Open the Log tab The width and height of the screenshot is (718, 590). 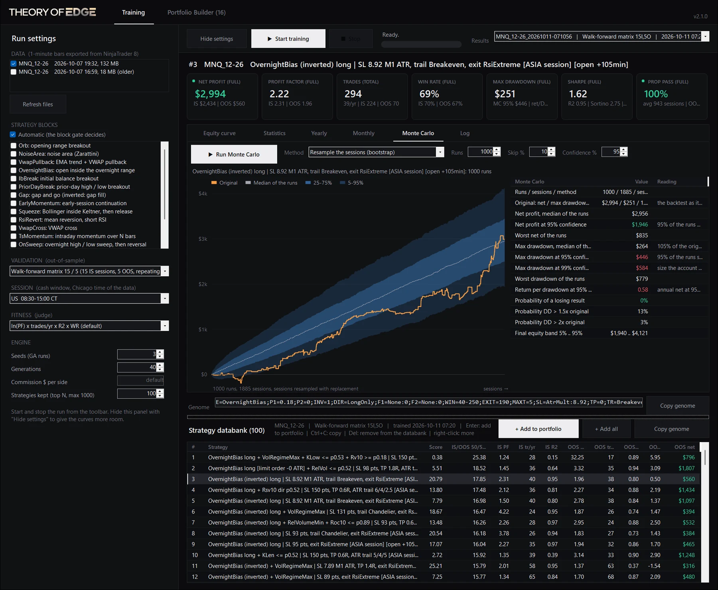pyautogui.click(x=465, y=133)
